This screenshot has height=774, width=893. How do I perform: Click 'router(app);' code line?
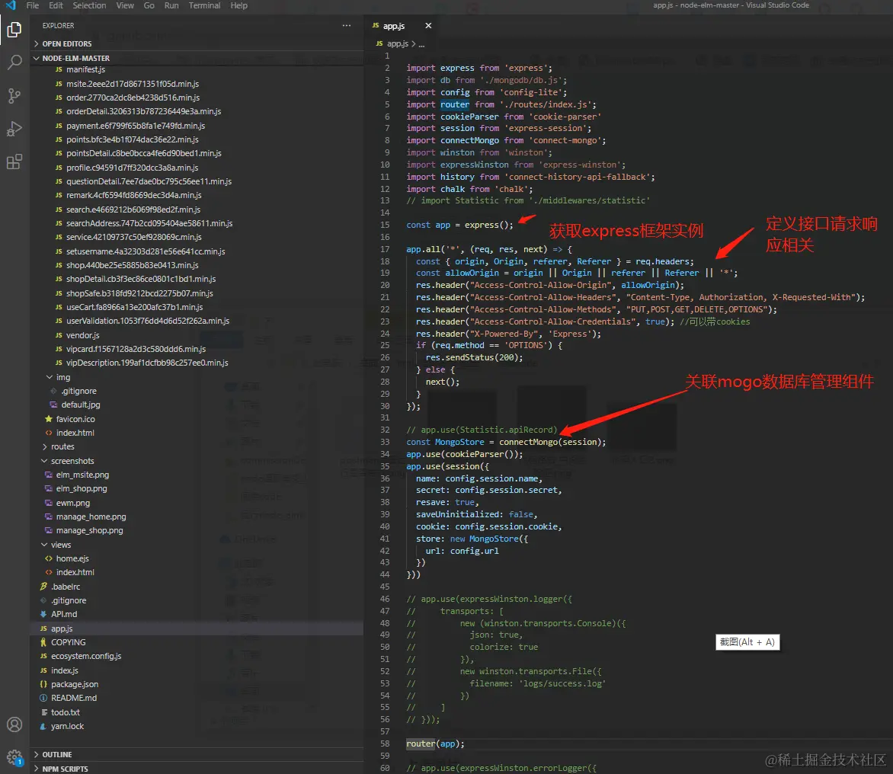[x=435, y=744]
